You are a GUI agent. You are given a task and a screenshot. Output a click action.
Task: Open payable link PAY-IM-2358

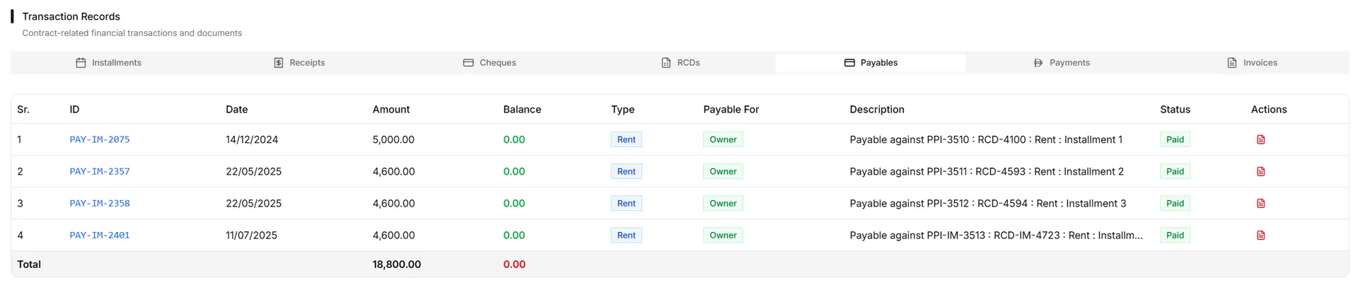pos(100,203)
